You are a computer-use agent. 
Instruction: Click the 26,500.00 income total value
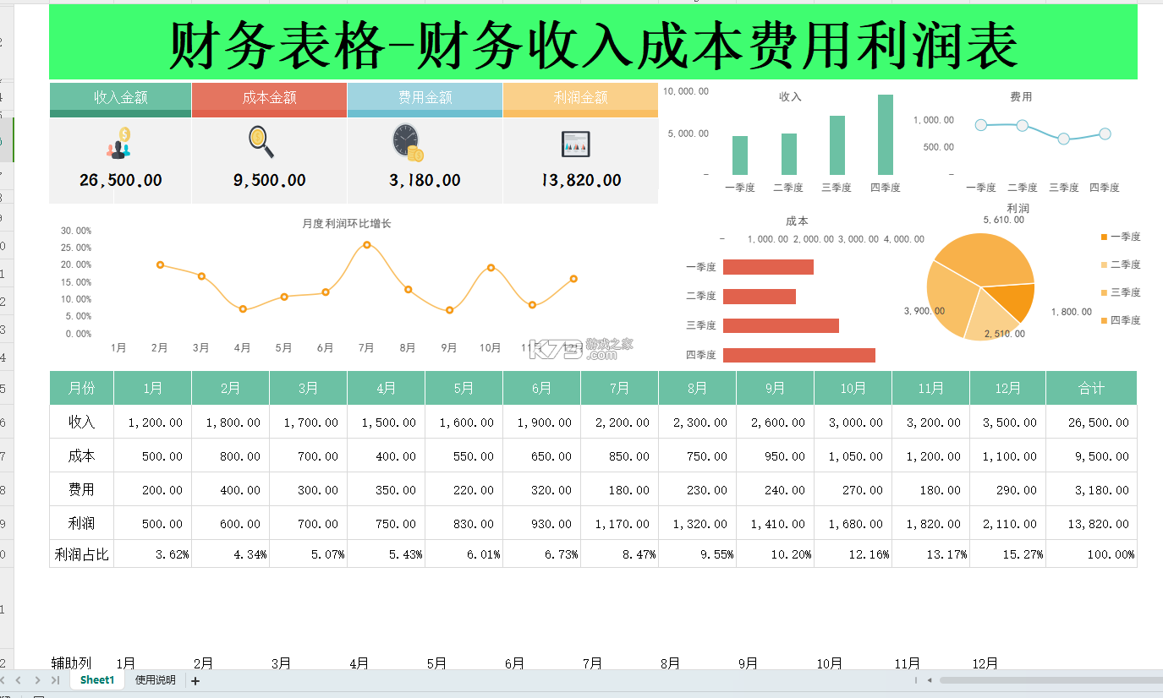(121, 180)
